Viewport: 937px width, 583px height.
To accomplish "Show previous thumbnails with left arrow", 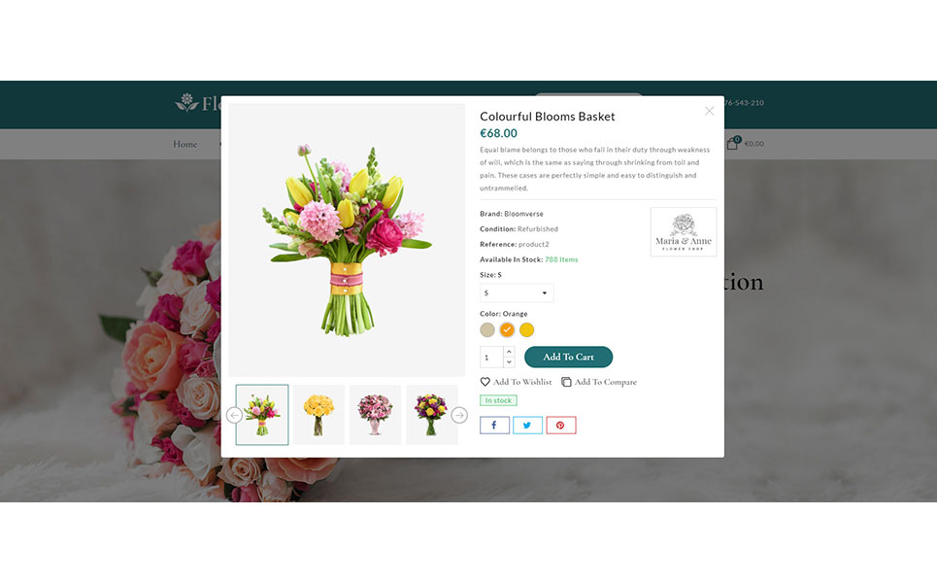I will 234,415.
